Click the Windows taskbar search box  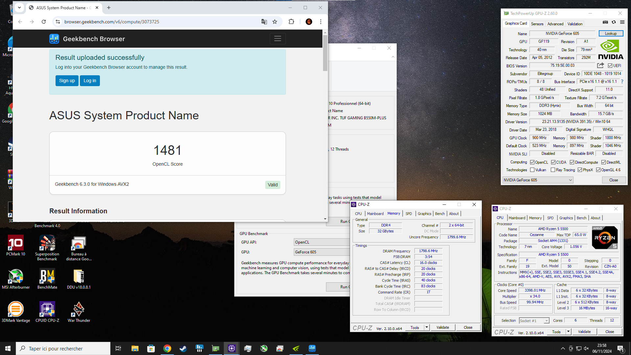tap(63, 348)
